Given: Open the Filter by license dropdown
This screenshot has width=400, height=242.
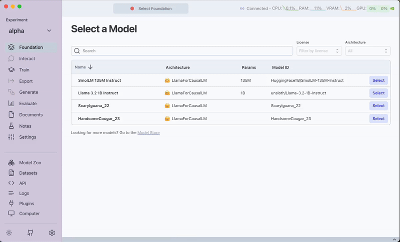Looking at the screenshot, I should (319, 51).
